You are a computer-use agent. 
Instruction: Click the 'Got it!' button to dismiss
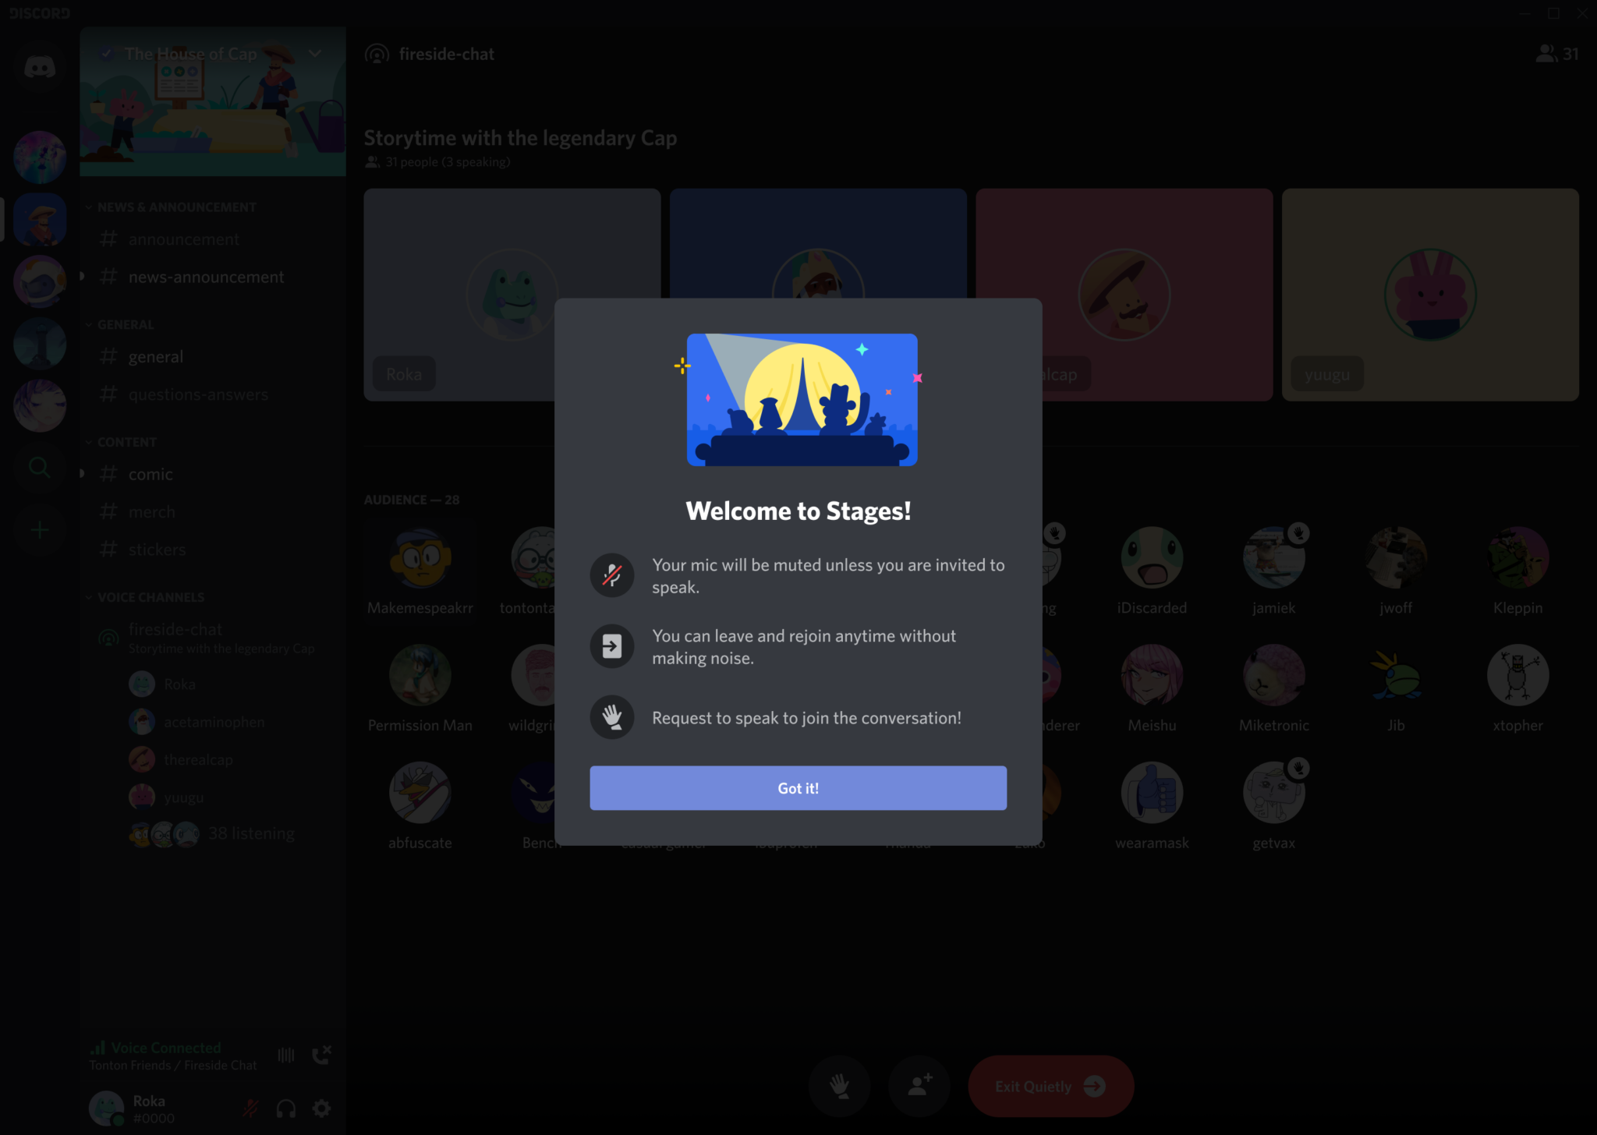tap(798, 787)
